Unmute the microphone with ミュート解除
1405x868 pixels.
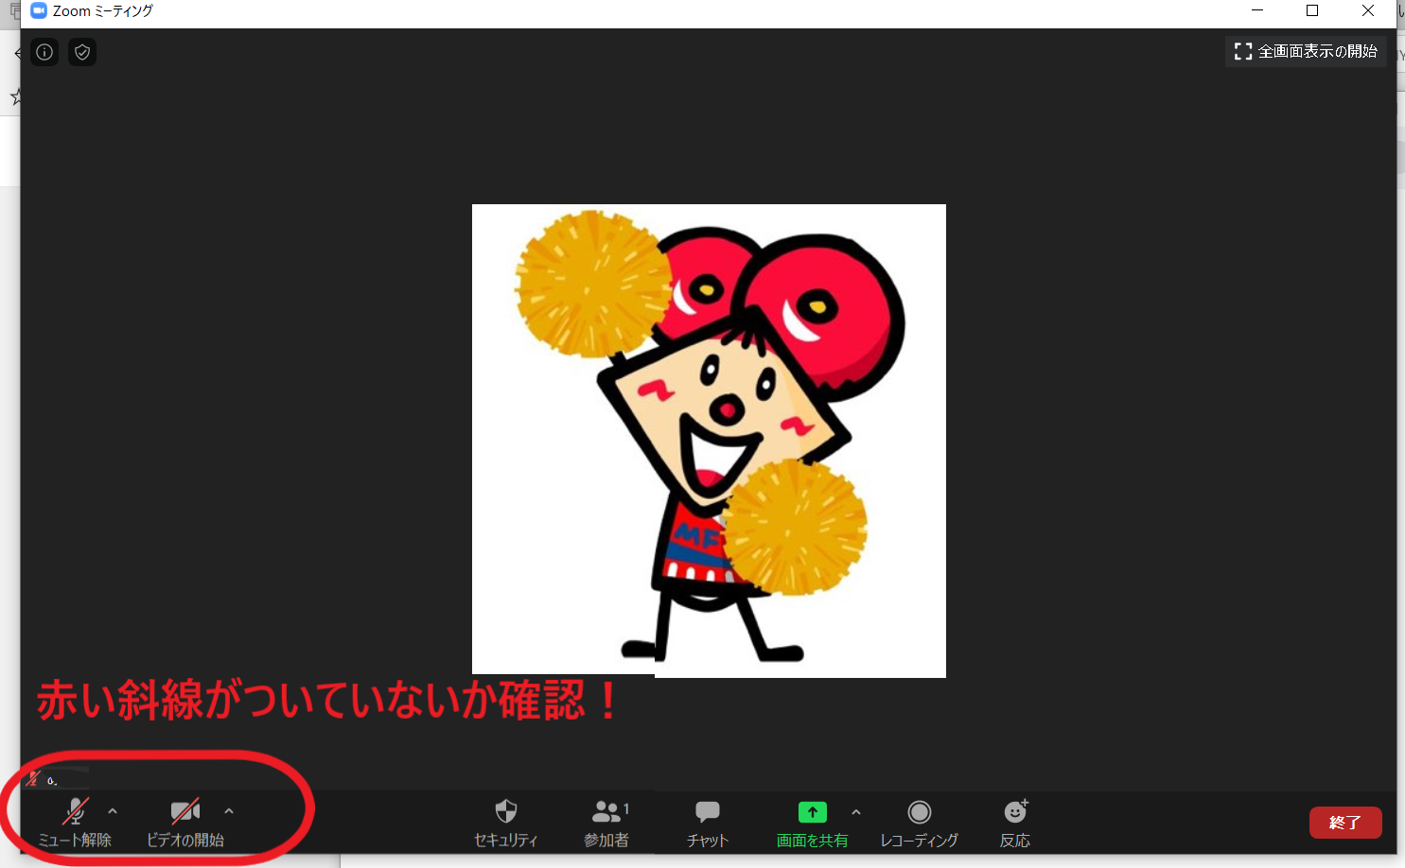(75, 822)
